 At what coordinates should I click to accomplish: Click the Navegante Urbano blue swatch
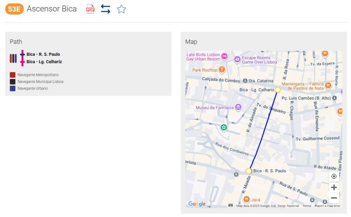[13, 88]
